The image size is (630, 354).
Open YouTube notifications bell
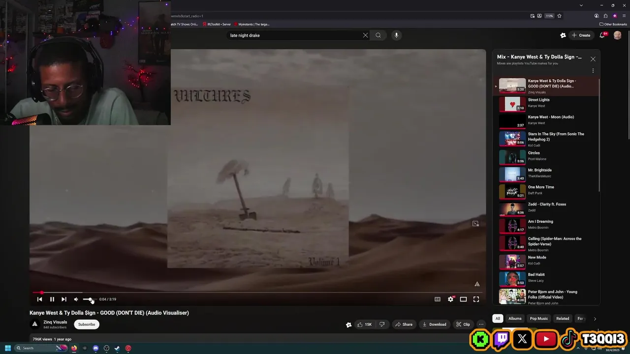coord(602,35)
